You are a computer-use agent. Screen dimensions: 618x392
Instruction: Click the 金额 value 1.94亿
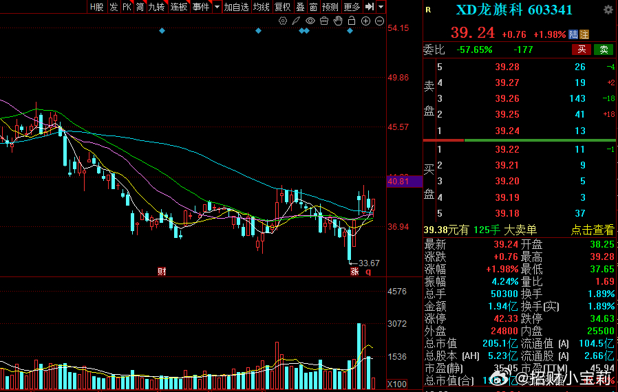(x=503, y=306)
